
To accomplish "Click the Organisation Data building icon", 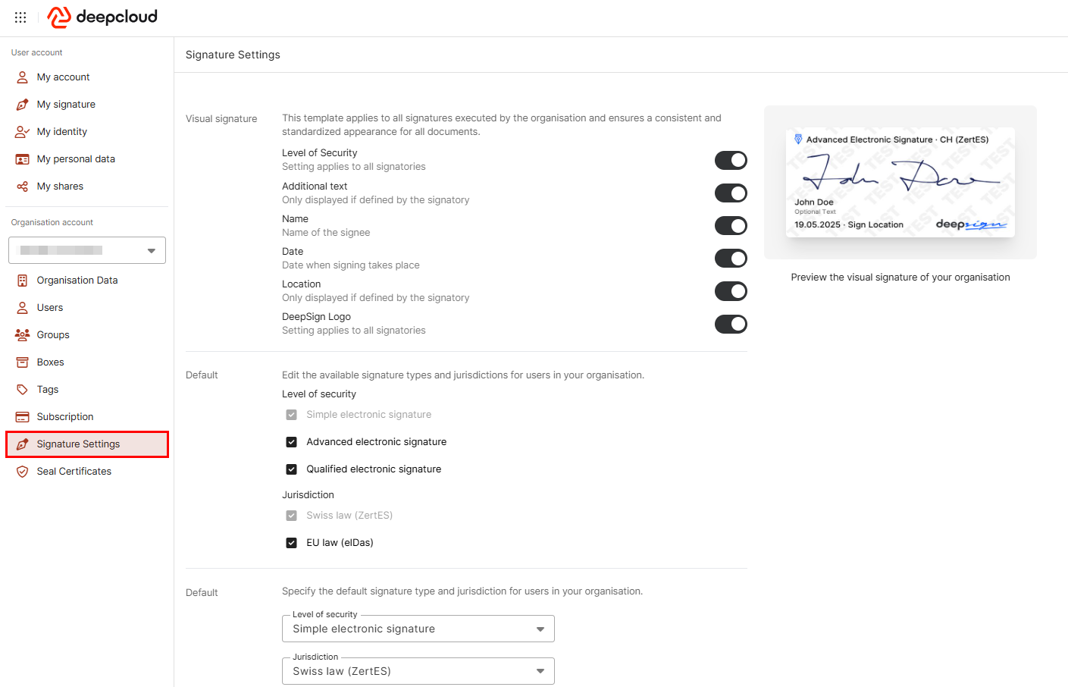I will click(23, 281).
